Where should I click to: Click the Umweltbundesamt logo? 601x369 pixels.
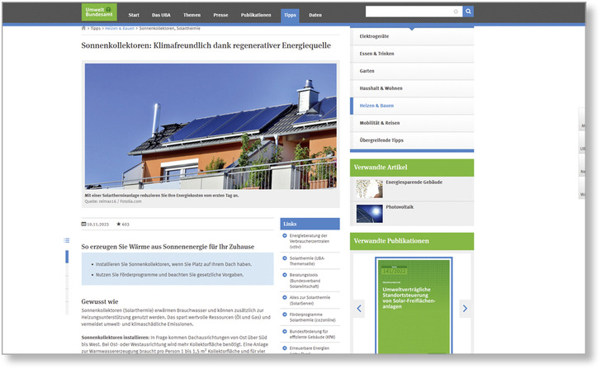(x=99, y=12)
